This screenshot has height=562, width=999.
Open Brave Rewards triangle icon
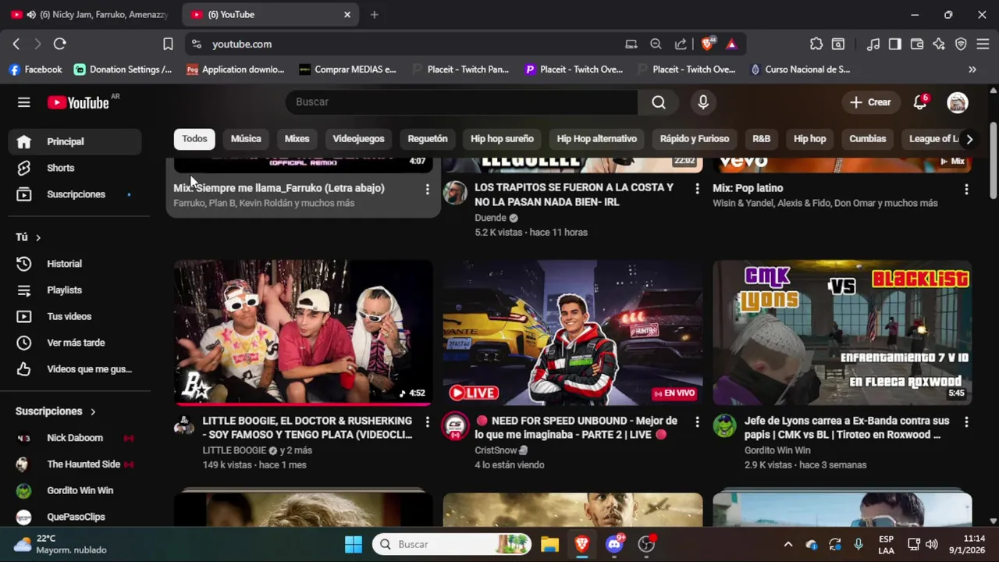731,44
